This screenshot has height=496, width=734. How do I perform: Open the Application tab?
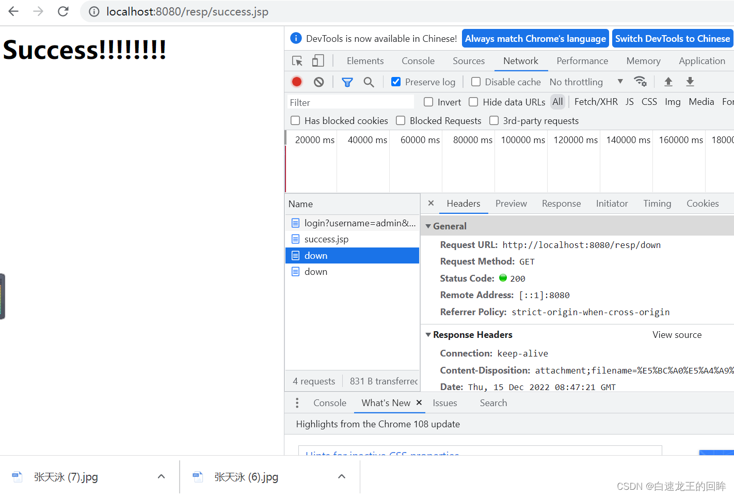702,61
